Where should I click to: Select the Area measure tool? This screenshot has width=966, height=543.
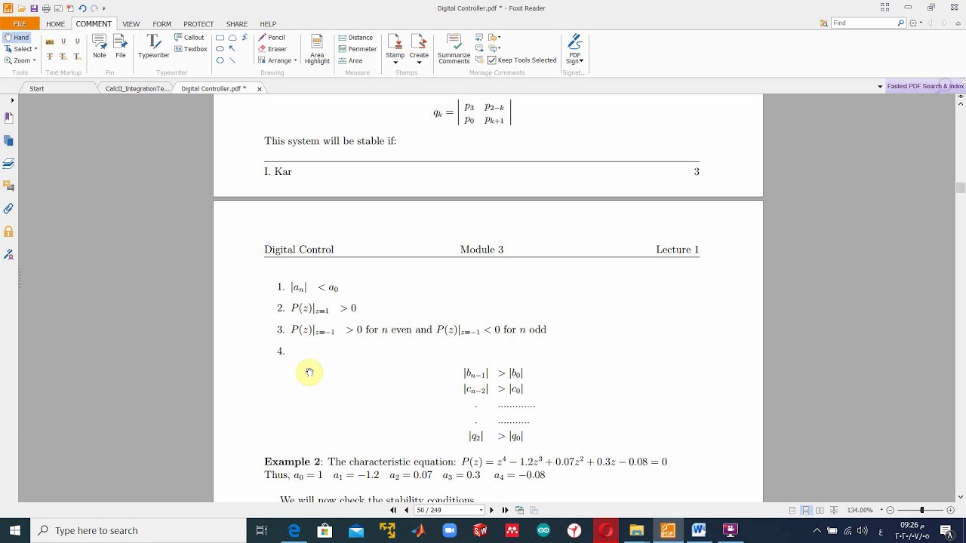tap(350, 60)
